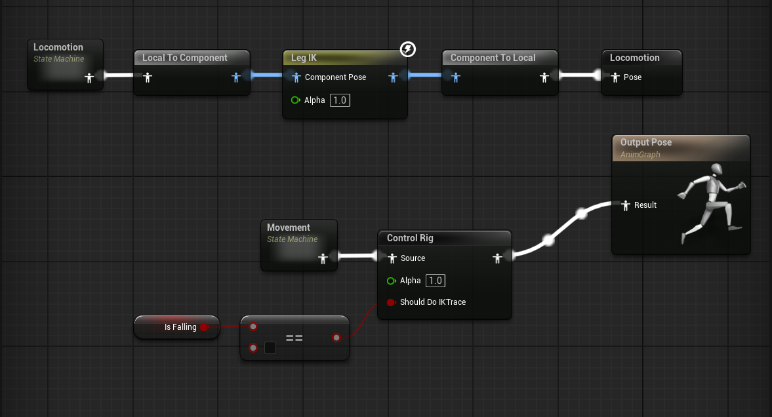Click the Should Do IKTrace red pin
Screen dimensions: 772x417
[391, 302]
